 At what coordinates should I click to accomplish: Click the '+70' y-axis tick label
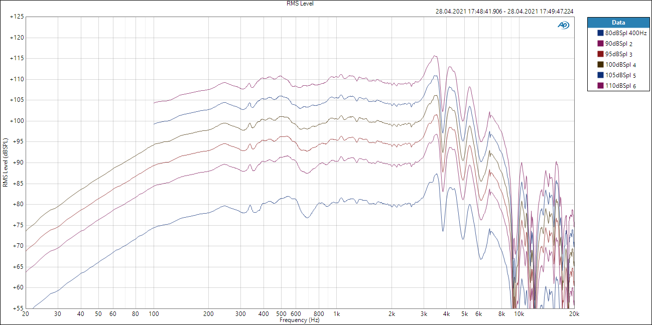19,246
